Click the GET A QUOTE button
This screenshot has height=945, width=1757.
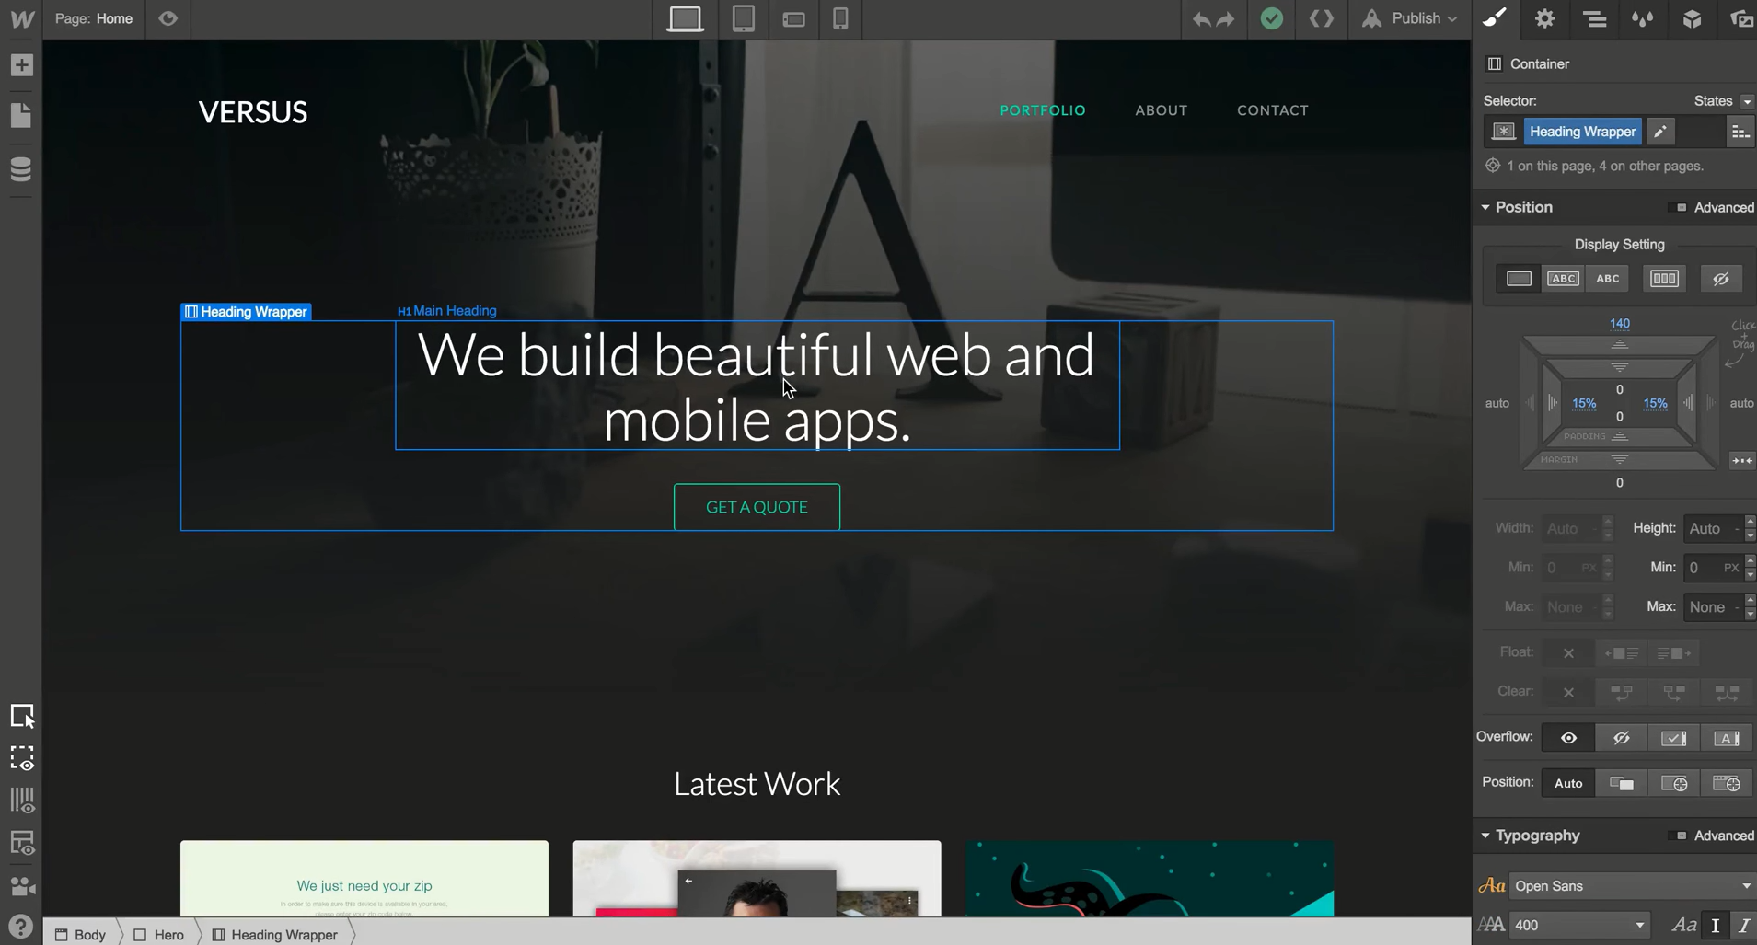tap(757, 507)
